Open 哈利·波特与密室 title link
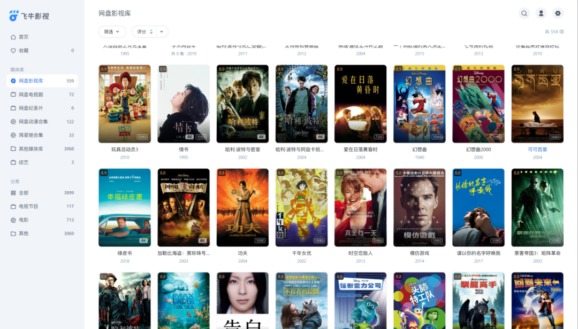The image size is (578, 329). point(242,150)
